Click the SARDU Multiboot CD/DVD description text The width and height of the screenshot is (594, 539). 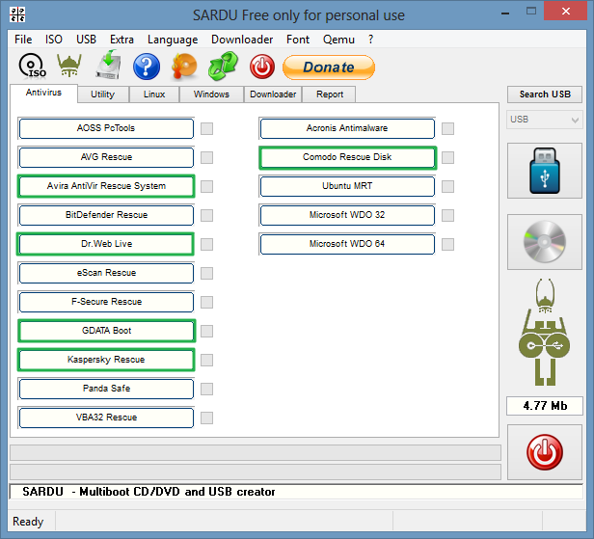pyautogui.click(x=148, y=492)
